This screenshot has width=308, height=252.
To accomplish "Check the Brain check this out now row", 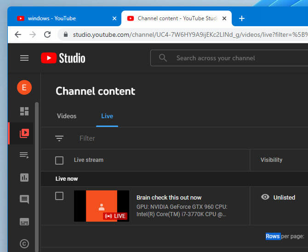I will coord(59,196).
